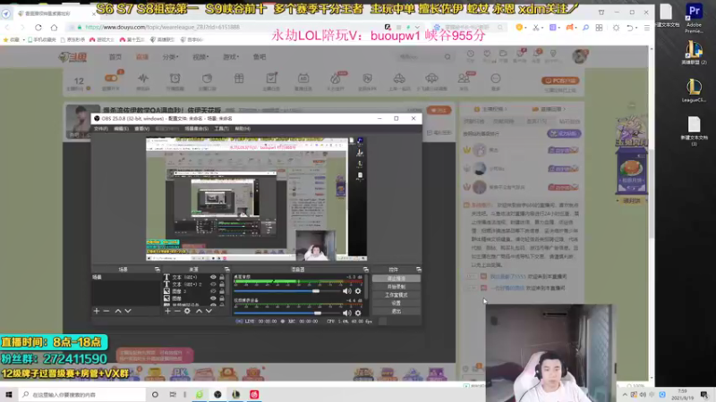Screen dimensions: 716x402
Task: Toggle visibility of 图像 3 source
Action: (x=213, y=291)
